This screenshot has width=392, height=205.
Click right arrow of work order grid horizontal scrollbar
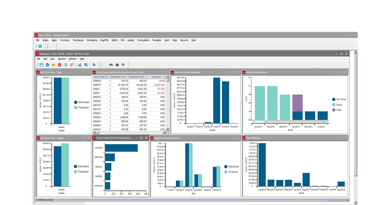click(x=164, y=132)
